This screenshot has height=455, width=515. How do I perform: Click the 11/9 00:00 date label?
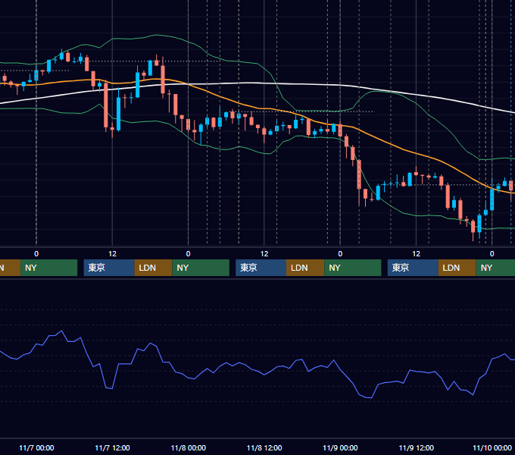pyautogui.click(x=340, y=447)
